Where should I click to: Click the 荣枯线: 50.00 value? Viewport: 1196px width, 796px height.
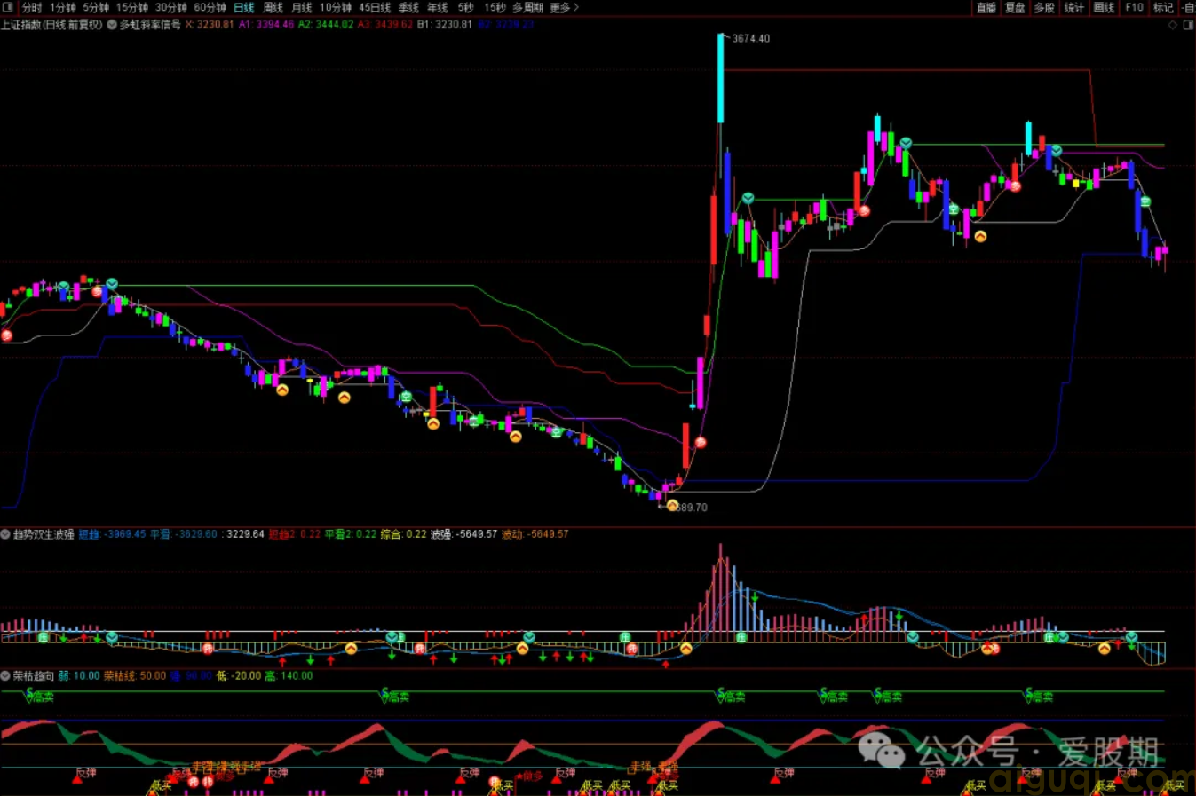click(135, 675)
